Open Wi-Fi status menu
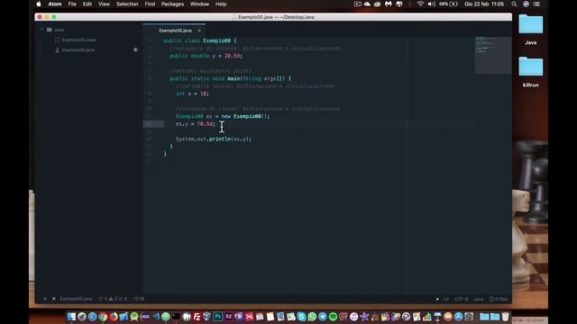Screen dimensions: 577x324 [x=420, y=4]
